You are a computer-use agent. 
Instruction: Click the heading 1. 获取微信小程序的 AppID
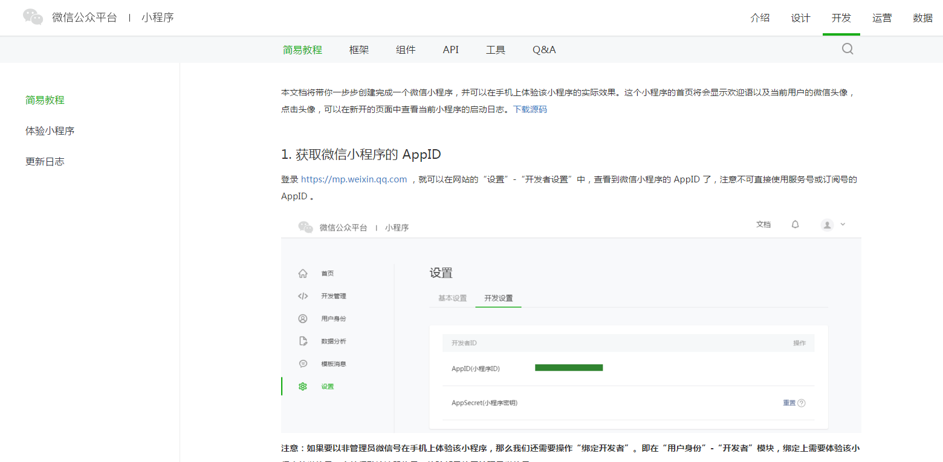coord(361,154)
